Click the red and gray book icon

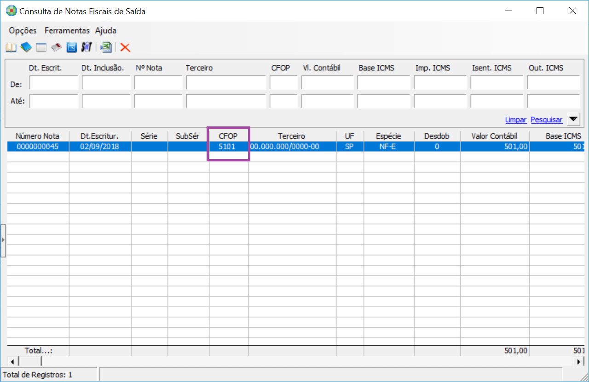(x=56, y=47)
